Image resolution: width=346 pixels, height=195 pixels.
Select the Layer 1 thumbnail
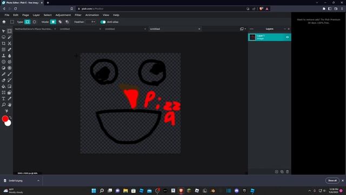[x=252, y=37]
